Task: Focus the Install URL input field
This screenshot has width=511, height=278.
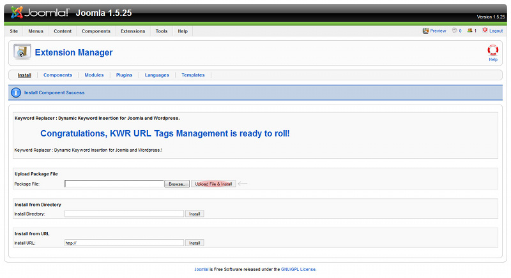Action: [124, 243]
